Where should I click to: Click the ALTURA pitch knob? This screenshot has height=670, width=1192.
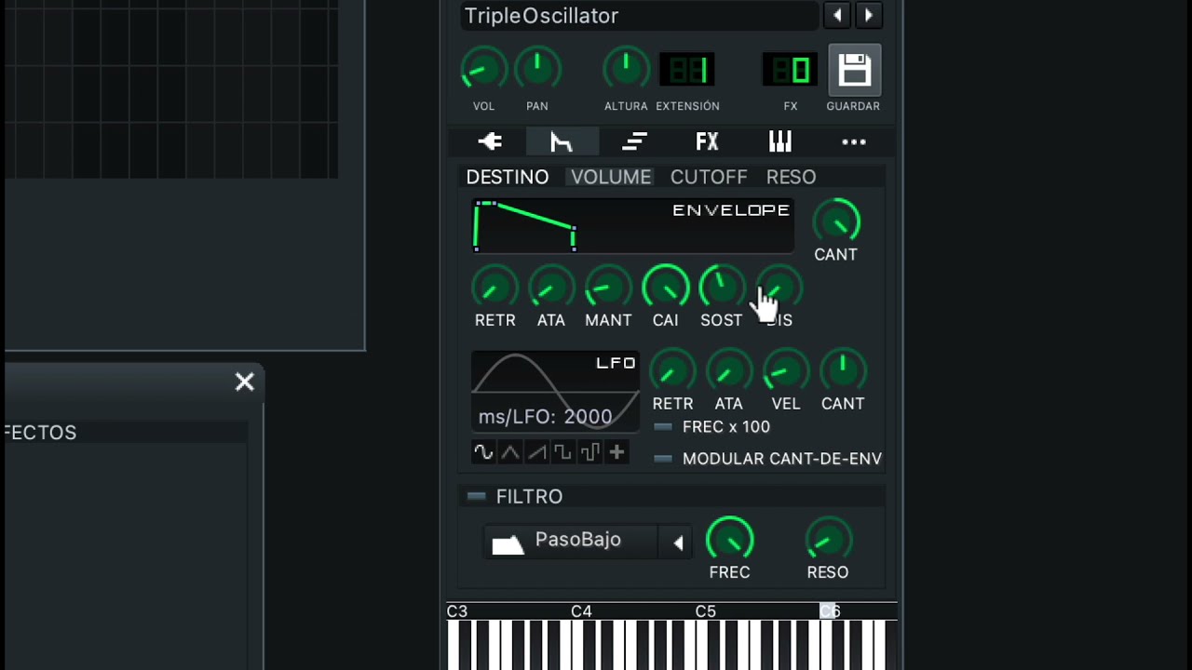[626, 70]
